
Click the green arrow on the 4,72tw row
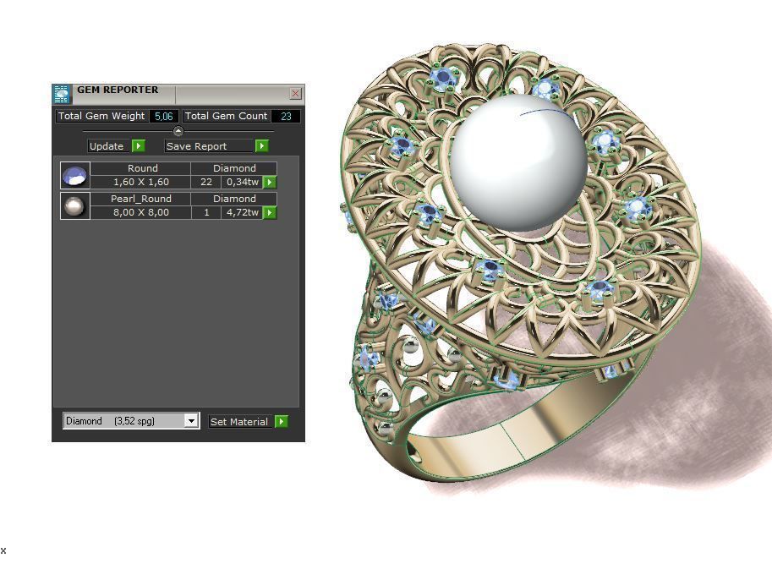[x=270, y=213]
